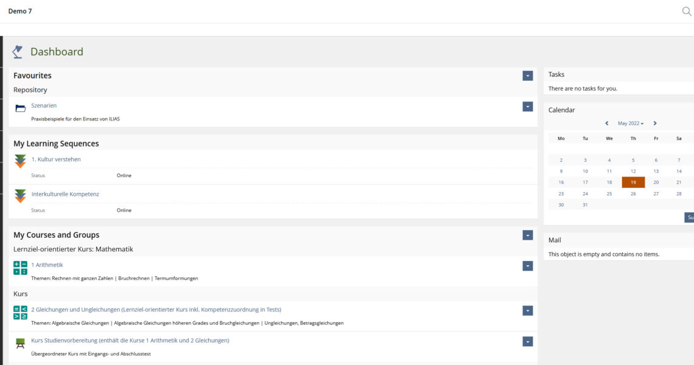Open the Kurs Studienvorbereitung actions dropdown
The height and width of the screenshot is (365, 694).
point(527,341)
